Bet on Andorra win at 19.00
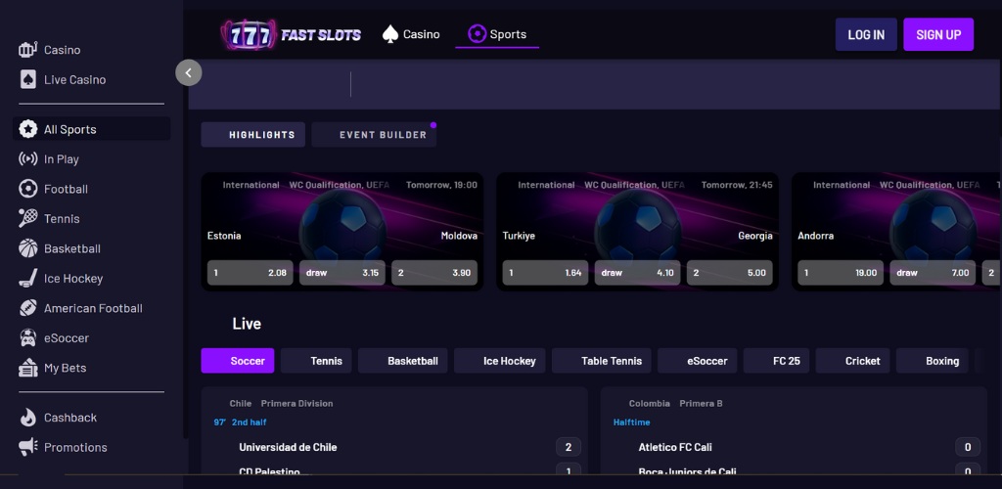 coord(841,273)
